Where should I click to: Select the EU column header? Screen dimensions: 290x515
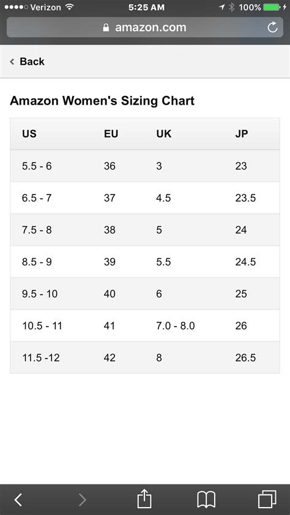[x=111, y=134]
